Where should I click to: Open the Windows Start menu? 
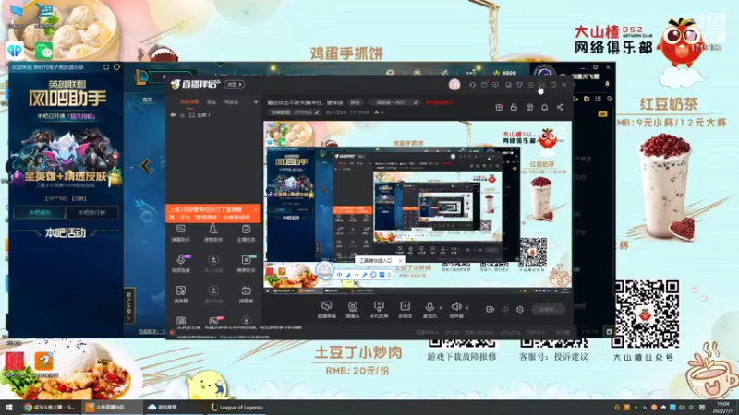[x=9, y=407]
